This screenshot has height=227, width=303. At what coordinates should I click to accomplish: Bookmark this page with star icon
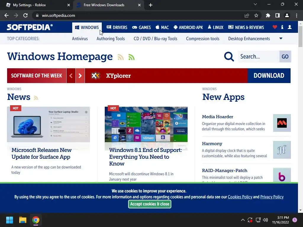[x=256, y=15]
